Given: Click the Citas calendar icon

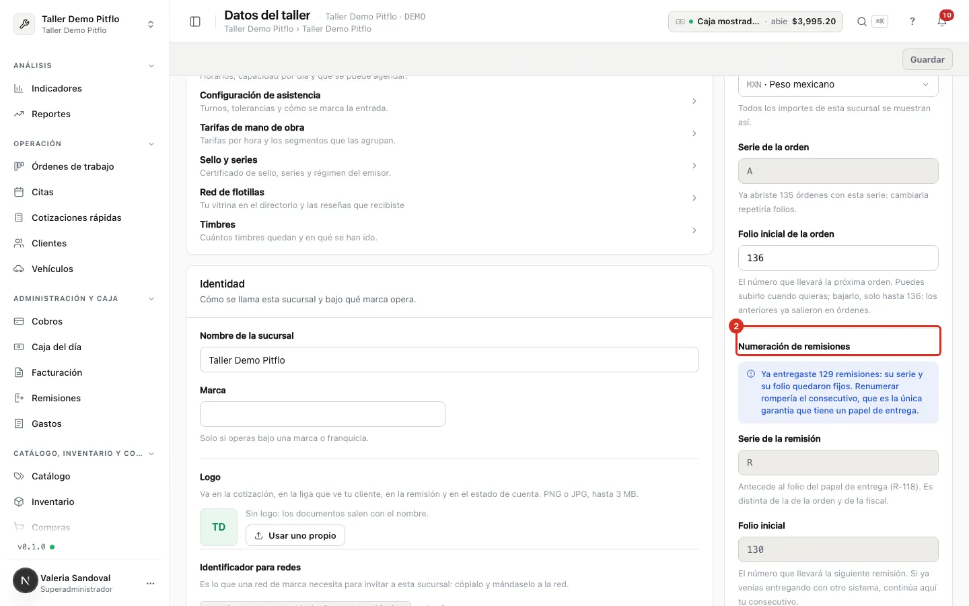Looking at the screenshot, I should click(19, 192).
